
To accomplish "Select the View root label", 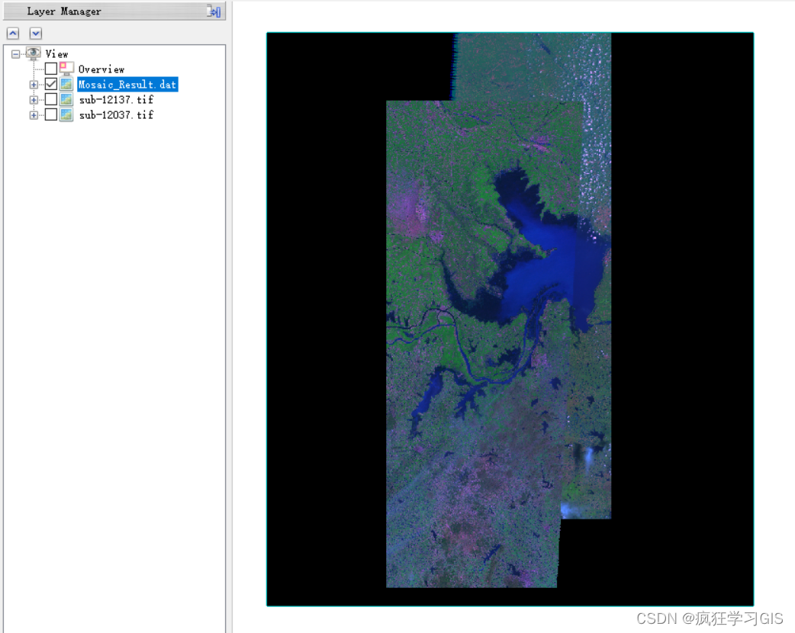I will 56,53.
